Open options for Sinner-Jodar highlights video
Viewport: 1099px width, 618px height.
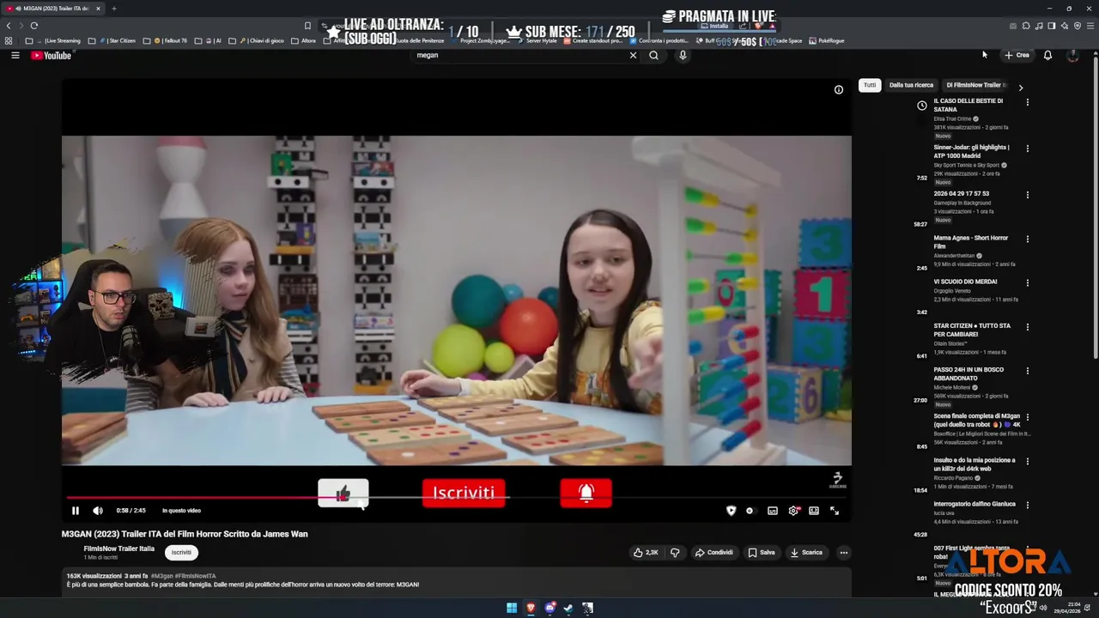click(1027, 148)
